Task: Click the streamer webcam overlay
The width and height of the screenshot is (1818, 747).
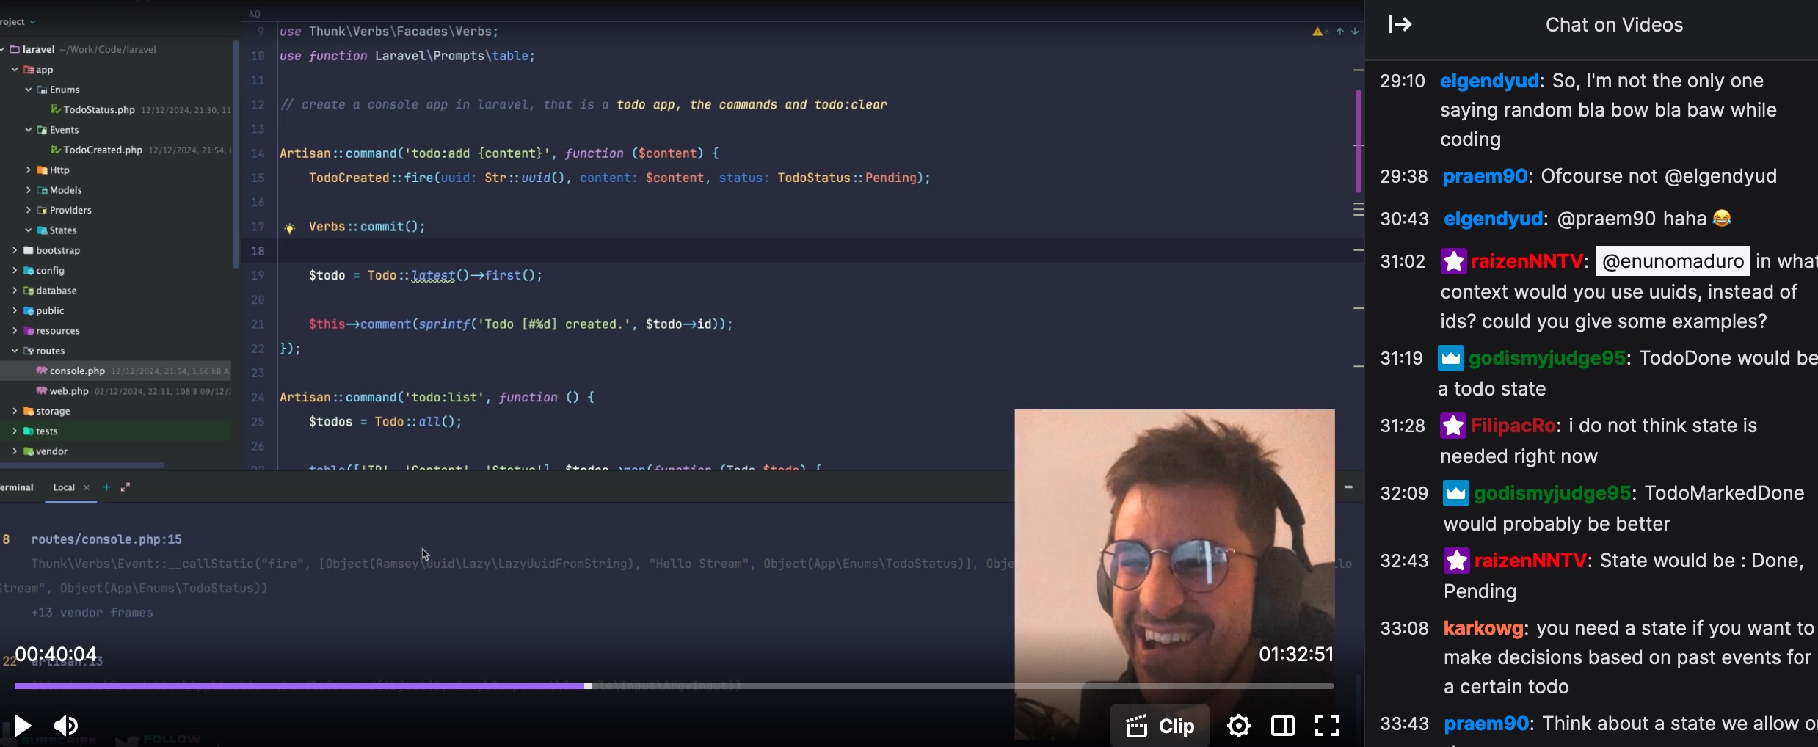Action: (x=1174, y=572)
